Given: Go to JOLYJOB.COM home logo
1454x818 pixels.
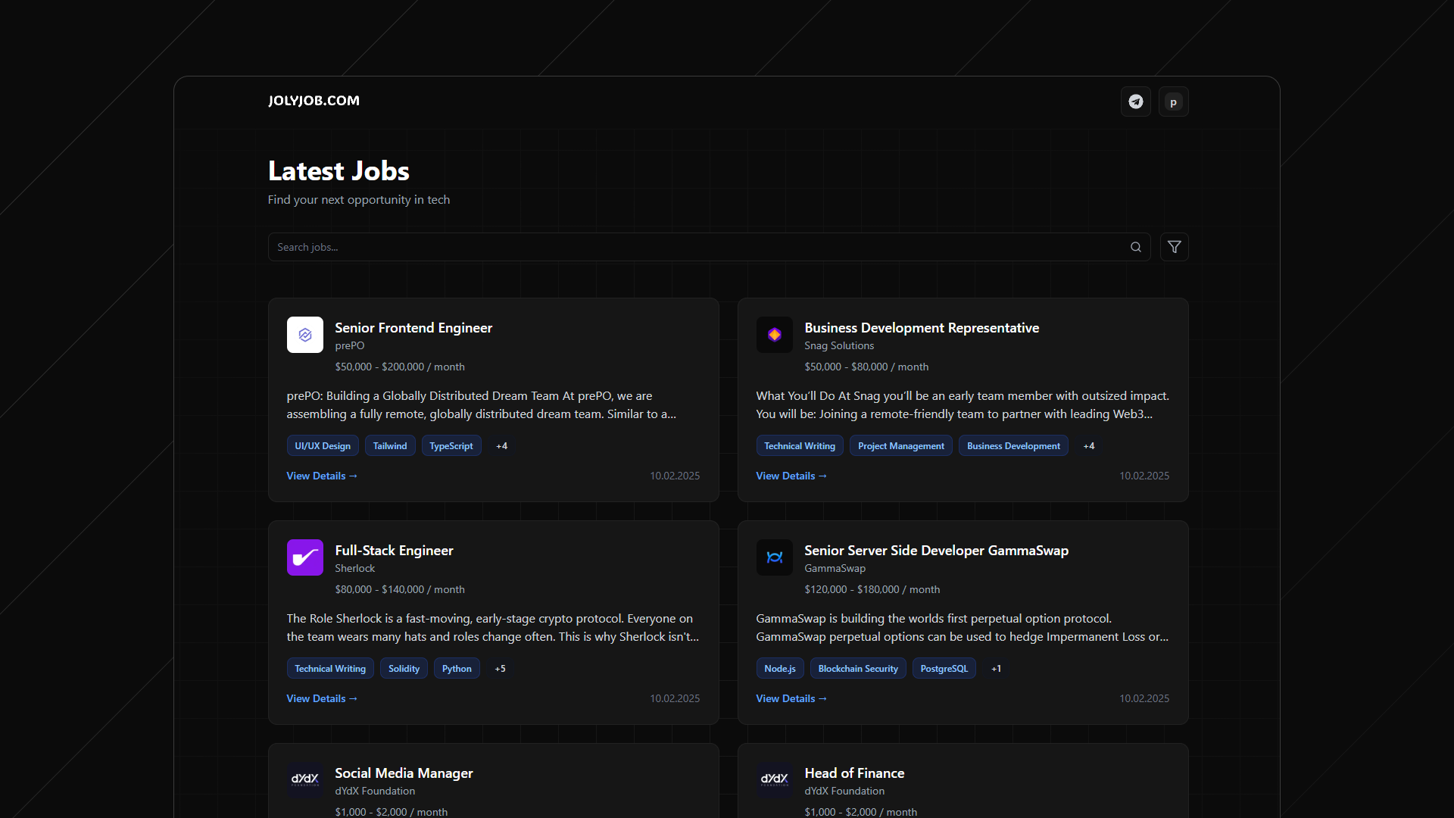Looking at the screenshot, I should pyautogui.click(x=314, y=101).
